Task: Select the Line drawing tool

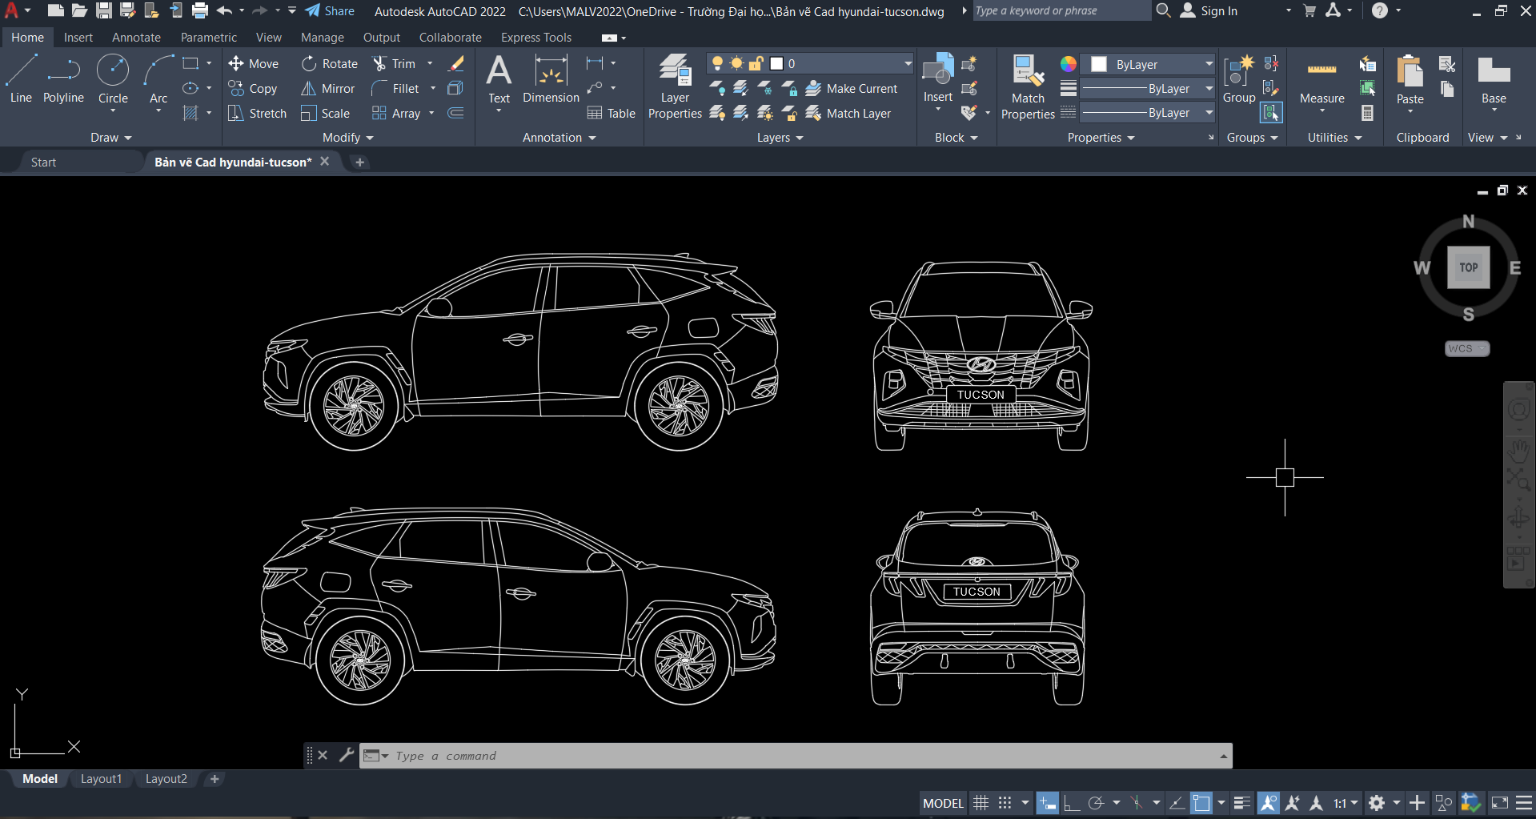Action: coord(21,78)
